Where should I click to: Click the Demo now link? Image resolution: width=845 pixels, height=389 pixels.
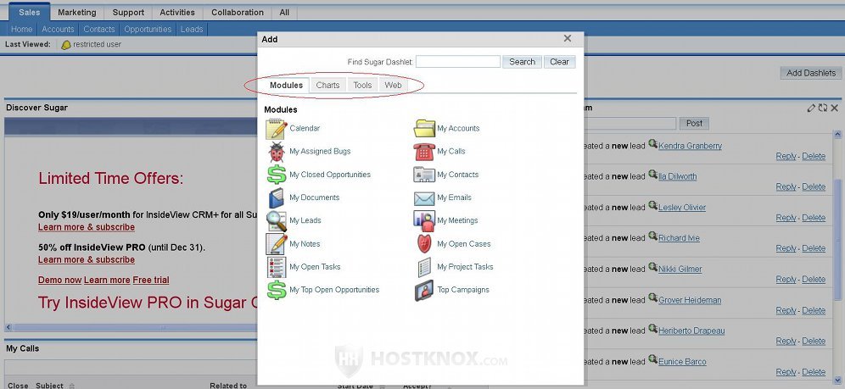(x=60, y=281)
